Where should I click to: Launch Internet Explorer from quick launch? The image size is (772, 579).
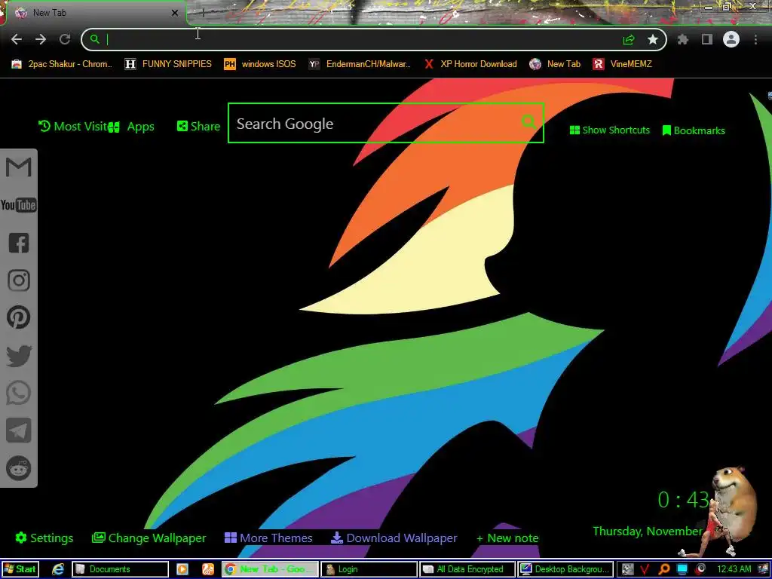click(57, 569)
